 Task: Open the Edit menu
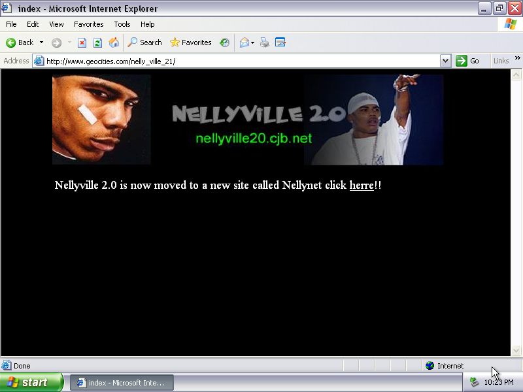33,24
